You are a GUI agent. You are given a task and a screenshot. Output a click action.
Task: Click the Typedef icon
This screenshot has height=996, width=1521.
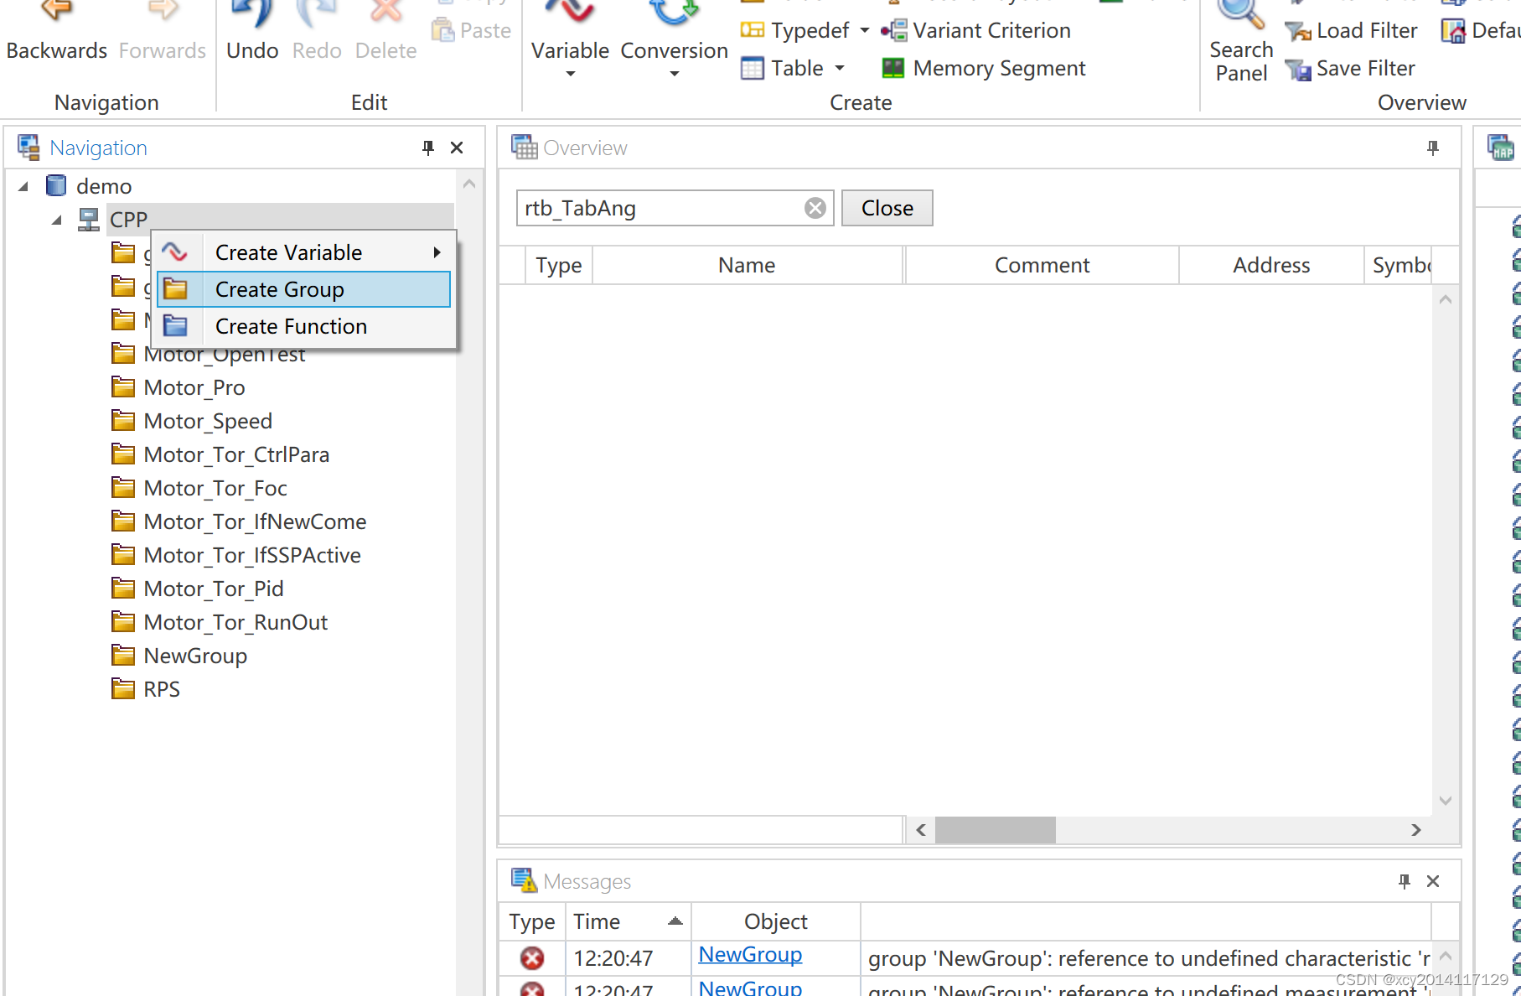[x=753, y=31]
